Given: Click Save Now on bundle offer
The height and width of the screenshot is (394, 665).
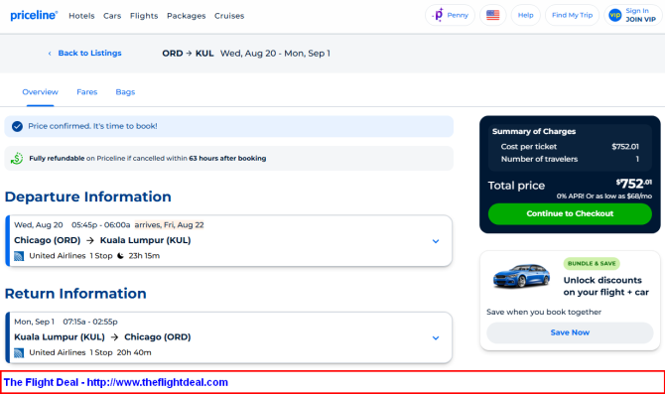Looking at the screenshot, I should [570, 332].
